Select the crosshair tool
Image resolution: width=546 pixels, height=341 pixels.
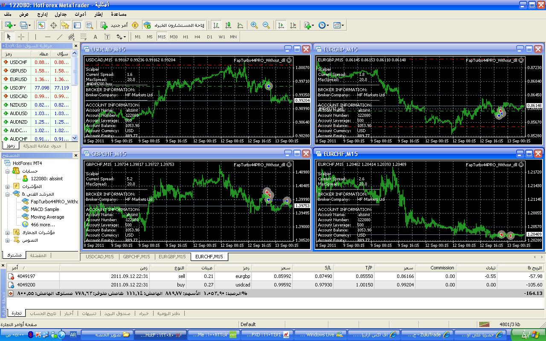click(x=20, y=37)
